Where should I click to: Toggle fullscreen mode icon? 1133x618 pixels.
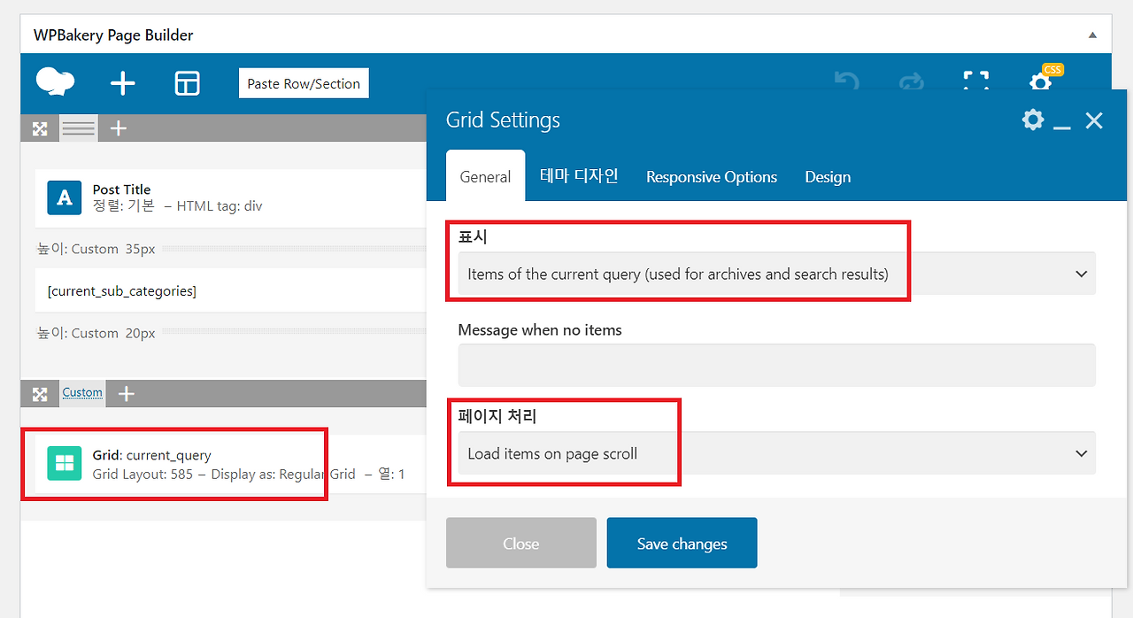[x=975, y=82]
